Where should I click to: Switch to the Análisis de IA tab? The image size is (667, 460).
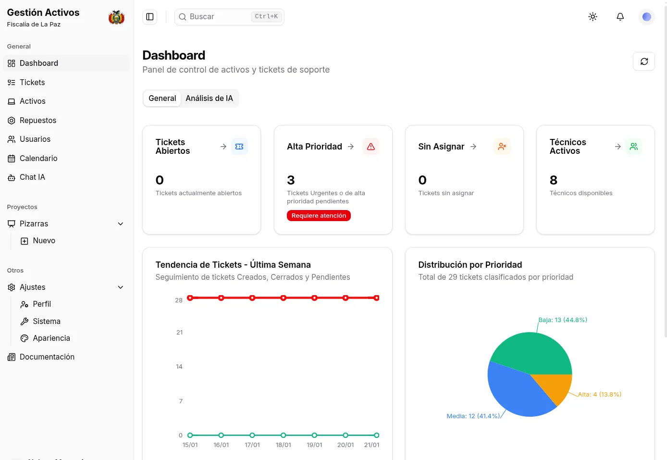coord(209,99)
